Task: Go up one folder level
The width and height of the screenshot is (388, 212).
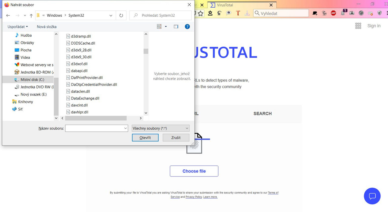Action: tap(31, 15)
